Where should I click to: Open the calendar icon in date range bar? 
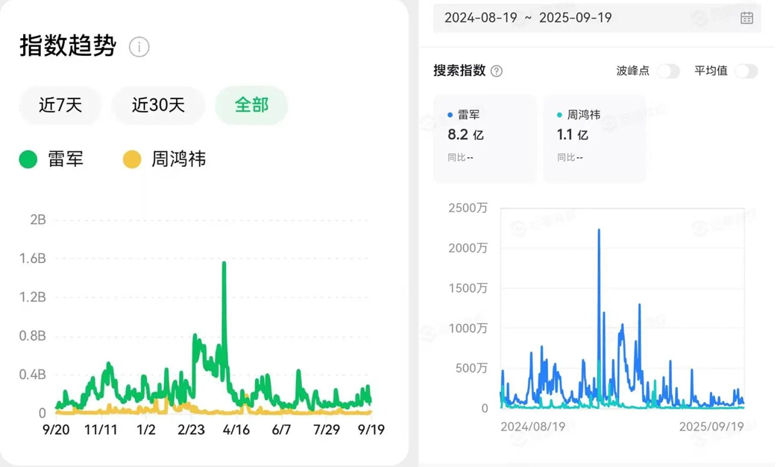746,18
